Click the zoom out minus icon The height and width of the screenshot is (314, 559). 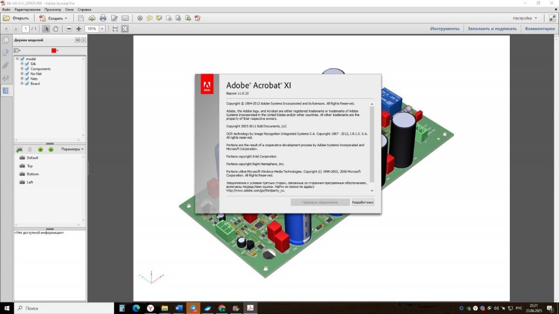(69, 28)
